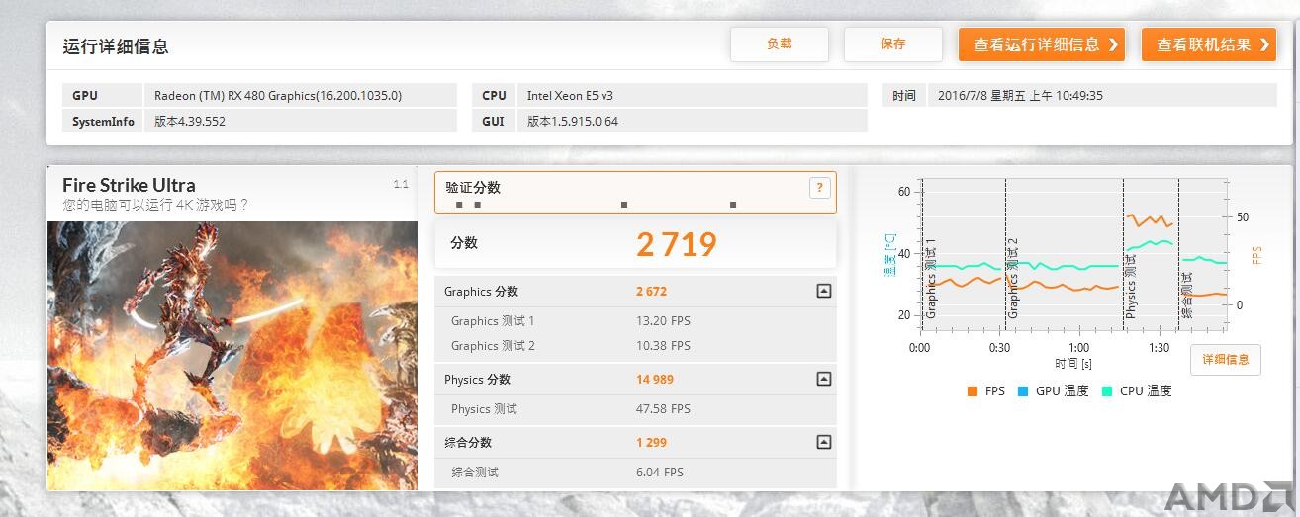
Task: Toggle the GPU 温度 legend swatch
Action: [x=1023, y=391]
